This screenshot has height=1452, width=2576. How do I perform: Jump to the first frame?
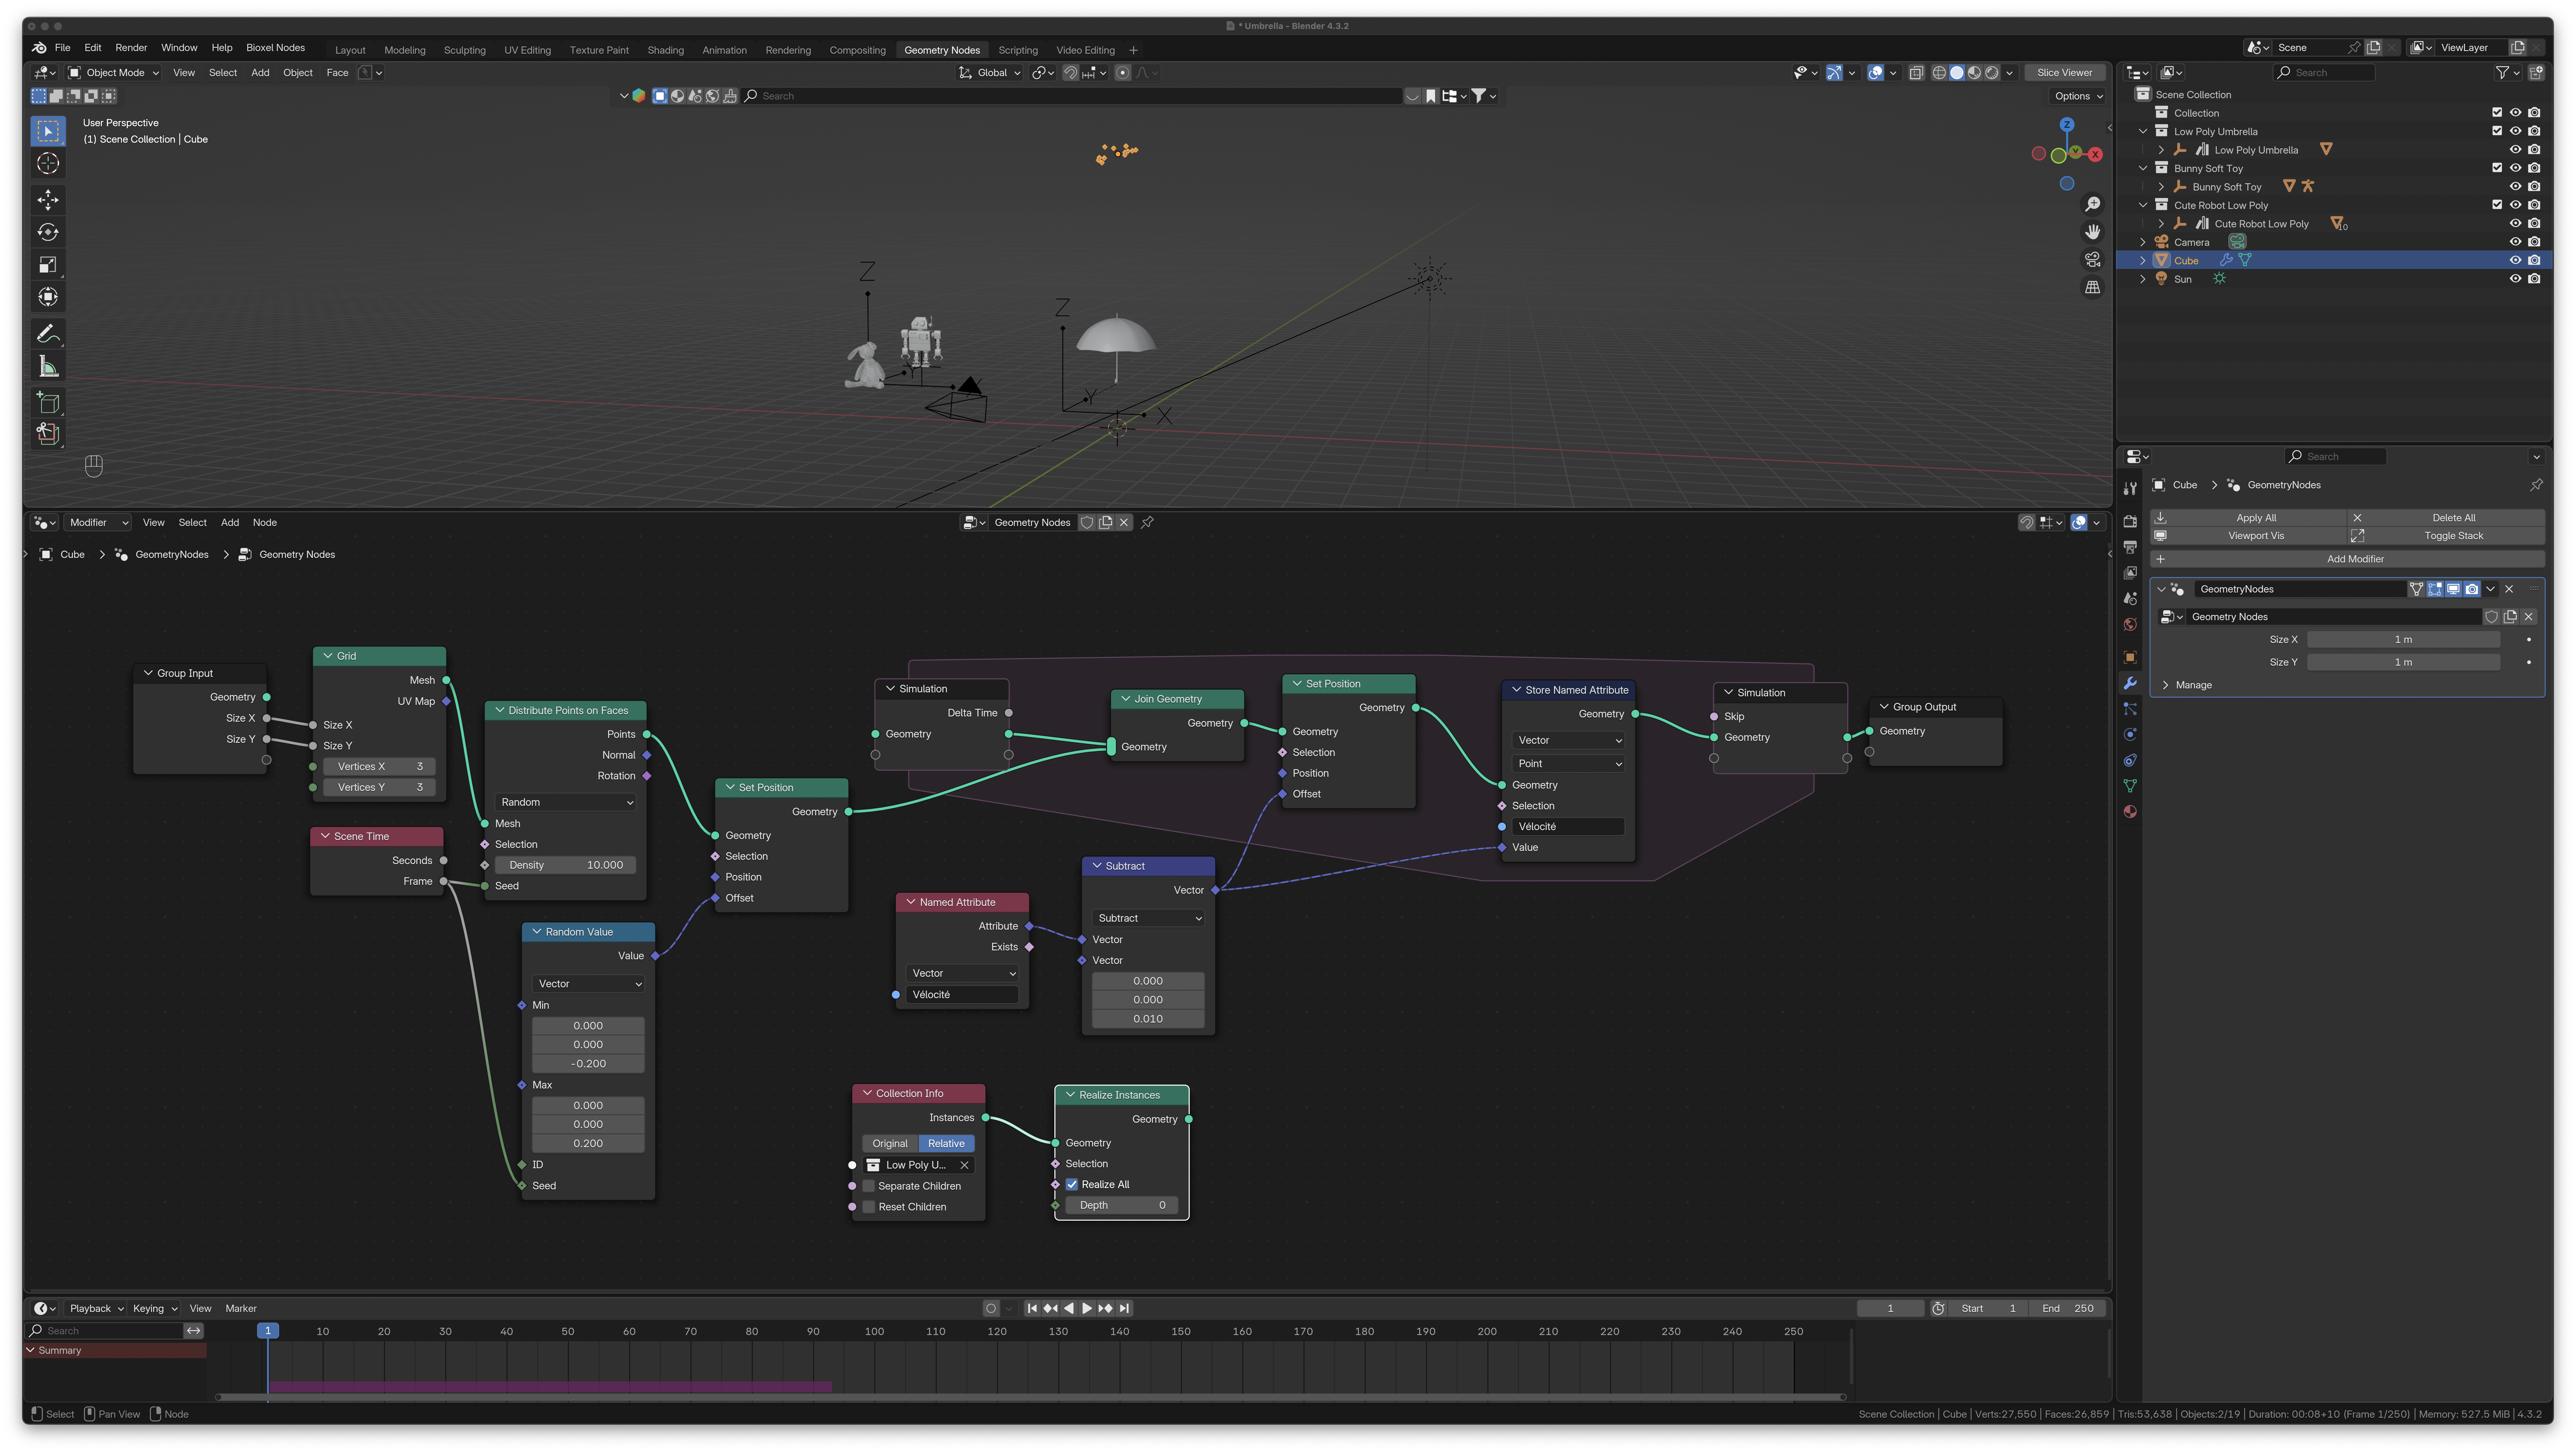point(1032,1308)
